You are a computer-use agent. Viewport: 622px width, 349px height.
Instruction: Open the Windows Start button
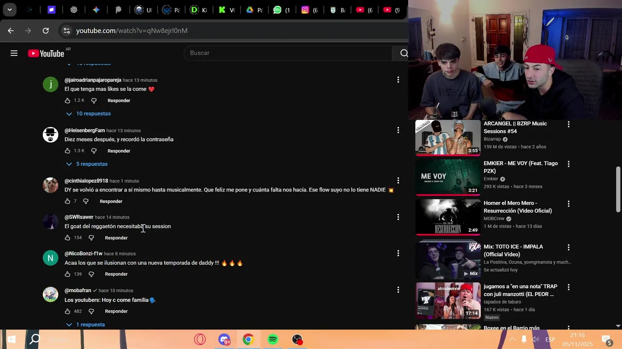[x=12, y=339]
